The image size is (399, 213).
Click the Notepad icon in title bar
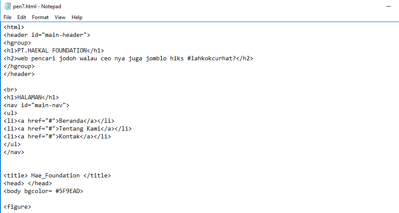coord(7,7)
